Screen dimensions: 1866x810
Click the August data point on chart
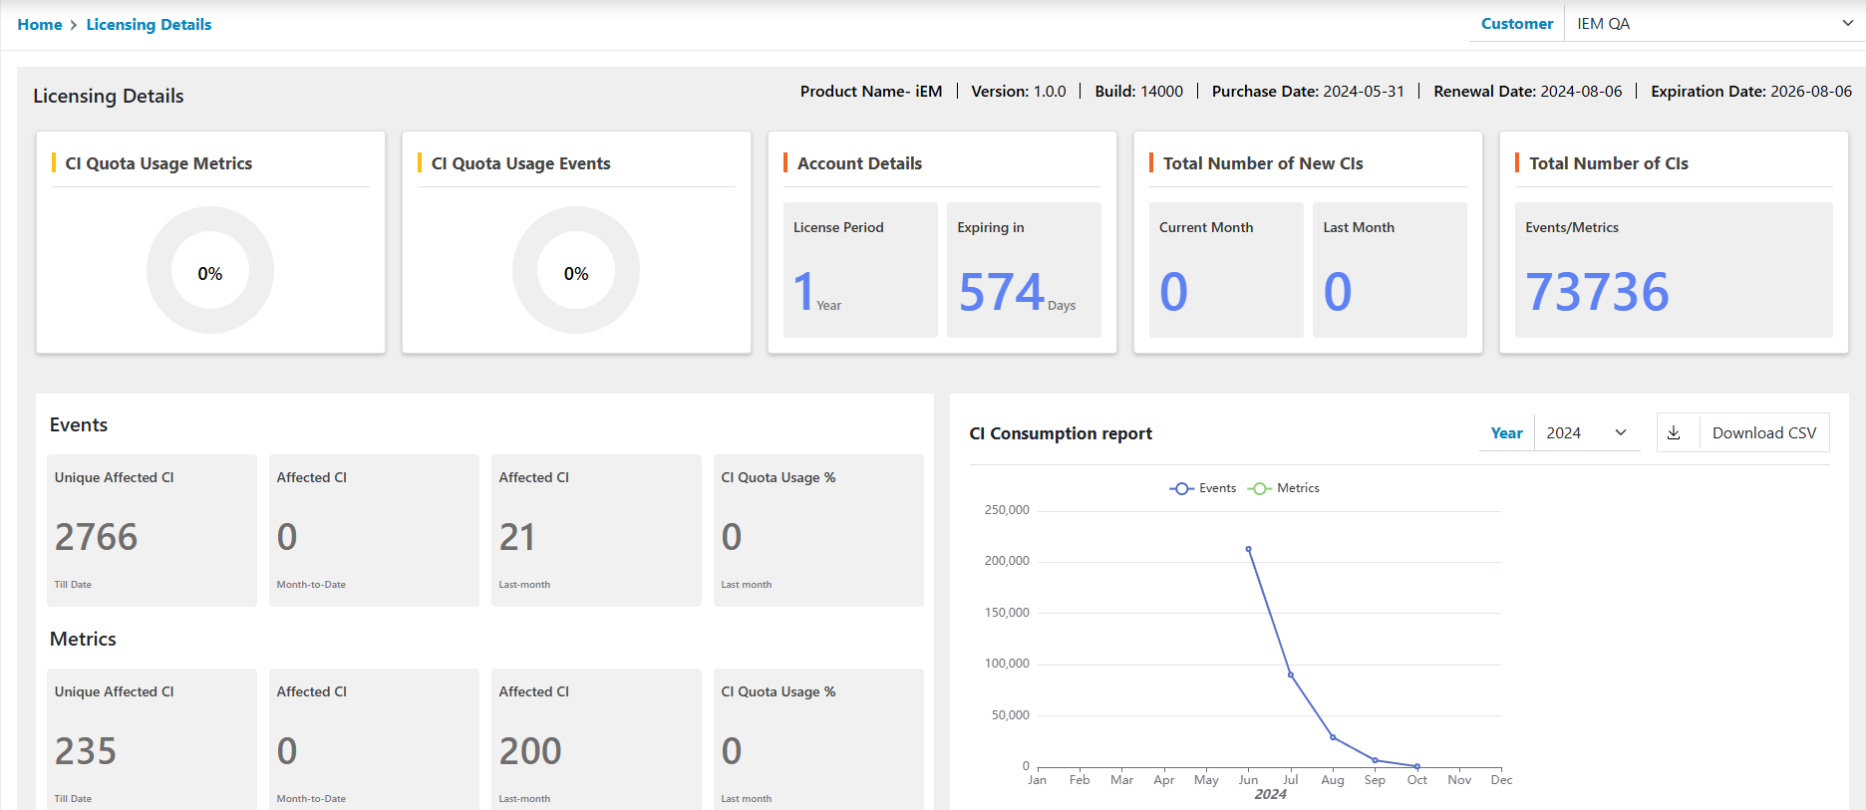click(1333, 737)
